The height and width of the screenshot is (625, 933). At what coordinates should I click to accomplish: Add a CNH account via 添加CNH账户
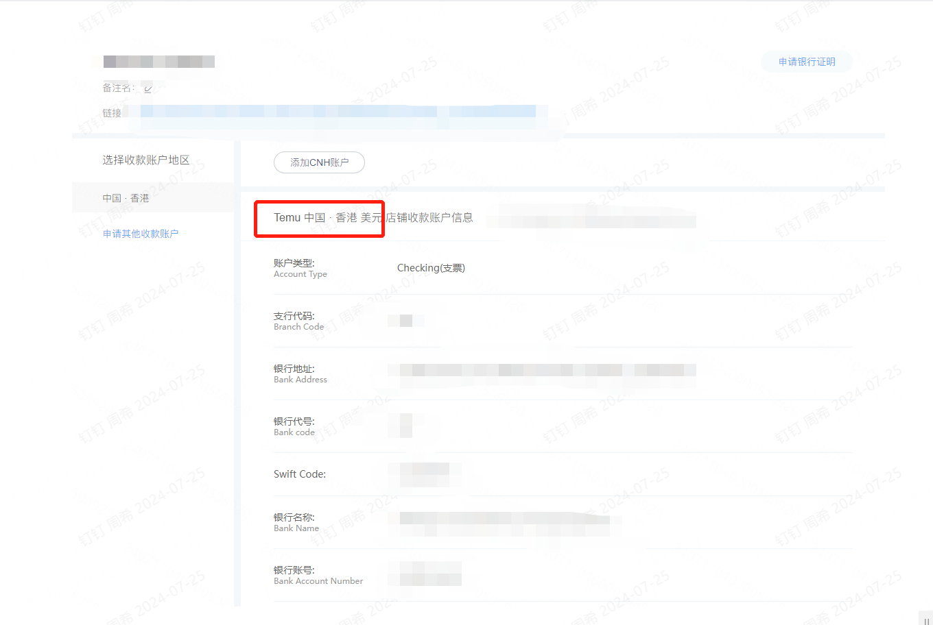tap(319, 162)
